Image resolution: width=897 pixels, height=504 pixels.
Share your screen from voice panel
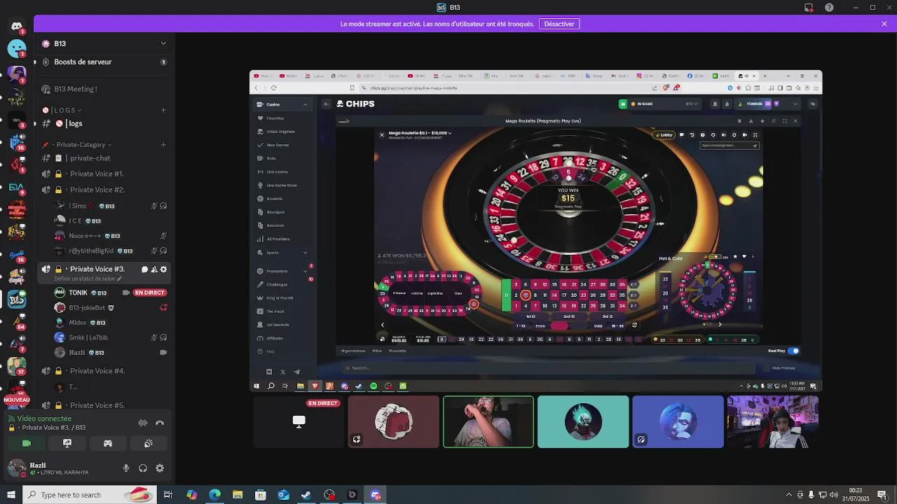67,443
